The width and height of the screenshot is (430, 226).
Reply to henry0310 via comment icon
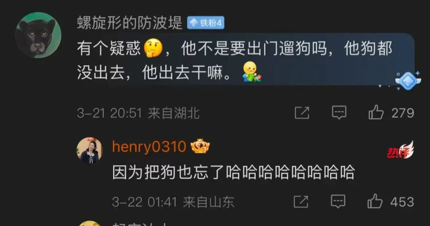[x=338, y=201]
